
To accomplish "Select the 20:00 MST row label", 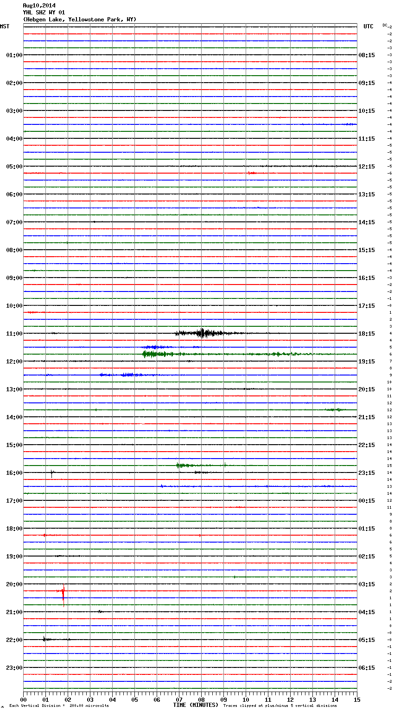I will [14, 584].
